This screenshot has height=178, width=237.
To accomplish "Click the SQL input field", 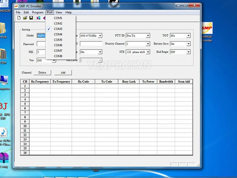I will pos(41,52).
